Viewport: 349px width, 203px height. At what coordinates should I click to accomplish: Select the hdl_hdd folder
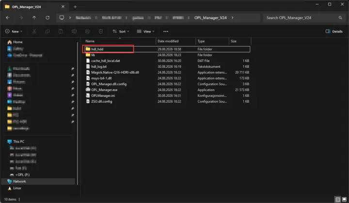pyautogui.click(x=166, y=49)
